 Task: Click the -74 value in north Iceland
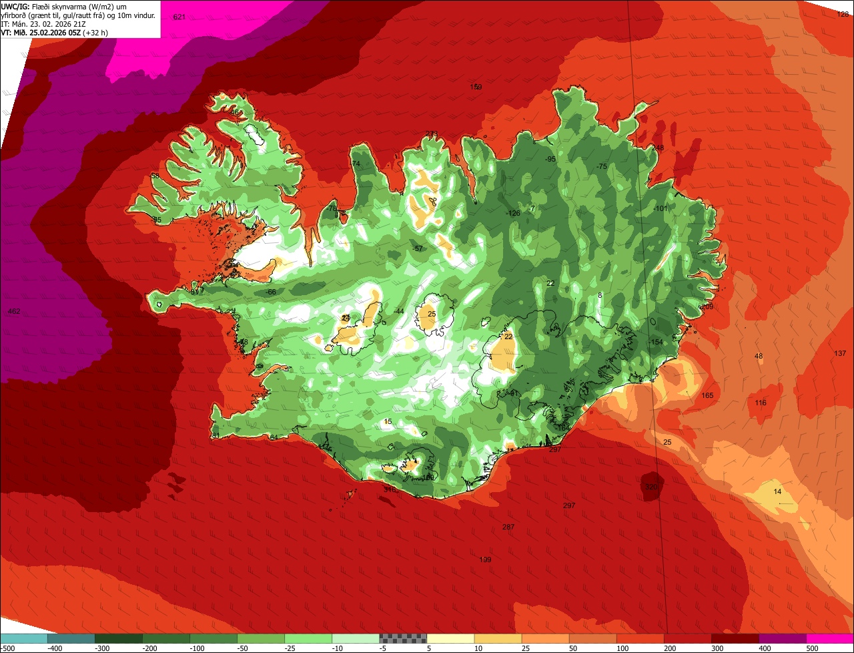coord(355,164)
